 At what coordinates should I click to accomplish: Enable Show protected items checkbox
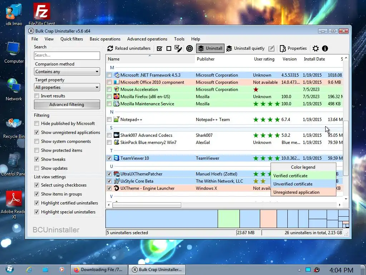point(37,150)
